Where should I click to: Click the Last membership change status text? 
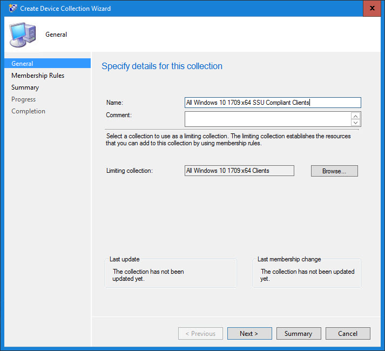click(x=307, y=275)
